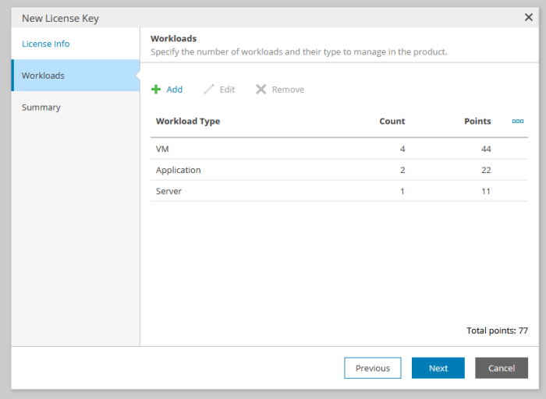Click the green plus Add icon
The width and height of the screenshot is (546, 399).
click(x=156, y=90)
